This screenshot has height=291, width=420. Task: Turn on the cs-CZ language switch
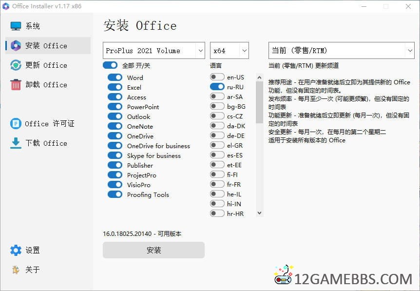pos(217,116)
